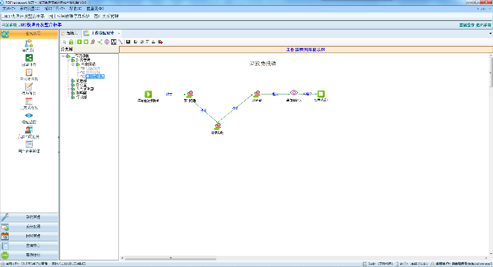Open the form management sidebar item
493x267 pixels.
tap(29, 146)
